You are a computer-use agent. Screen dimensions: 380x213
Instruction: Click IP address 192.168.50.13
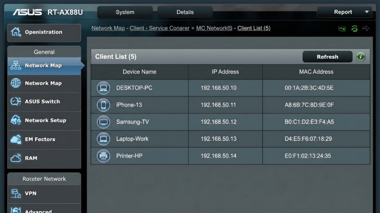219,139
